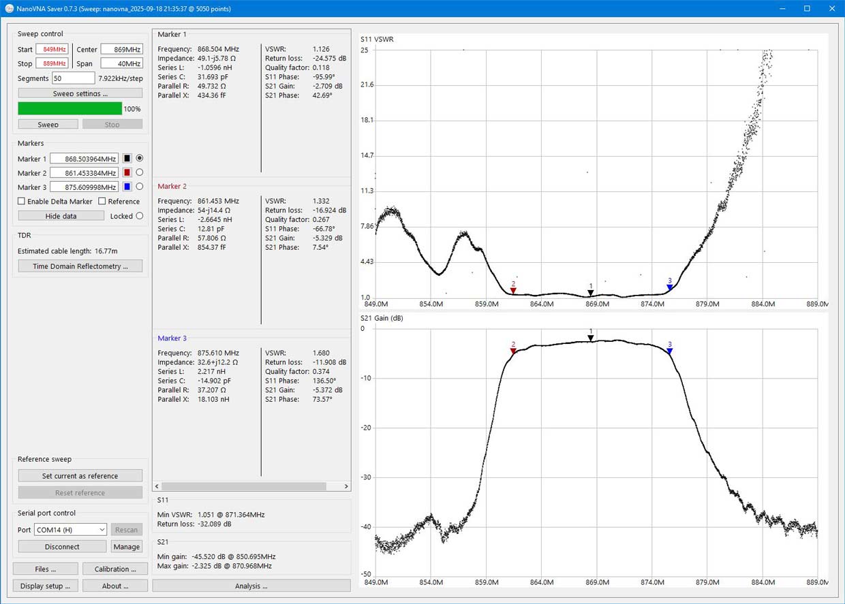Viewport: 845px width, 604px height.
Task: Toggle the Locked radio button
Action: point(140,216)
